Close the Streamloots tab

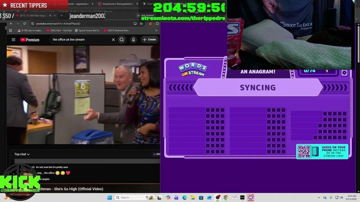click(137, 4)
